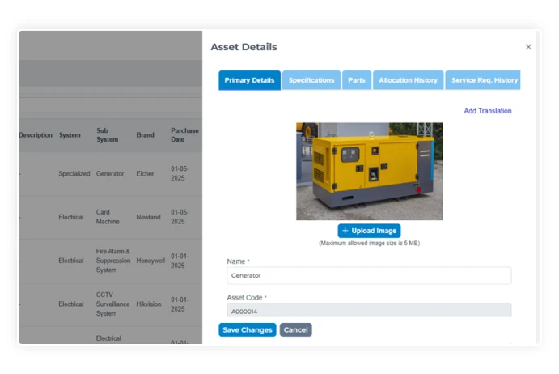Open the Service Req. History tab

483,80
